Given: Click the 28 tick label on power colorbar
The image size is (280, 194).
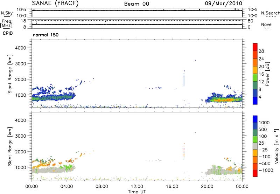Looking at the screenshot, I should tap(261, 51).
